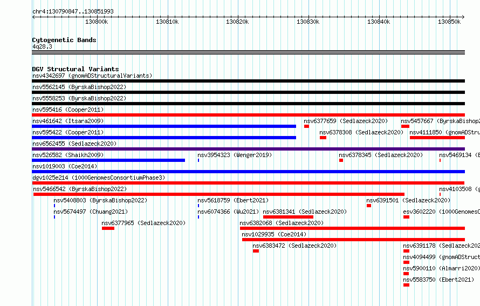
Task: Select nsv6377659 Sedlazeck2020 label
Action: pyautogui.click(x=346, y=121)
